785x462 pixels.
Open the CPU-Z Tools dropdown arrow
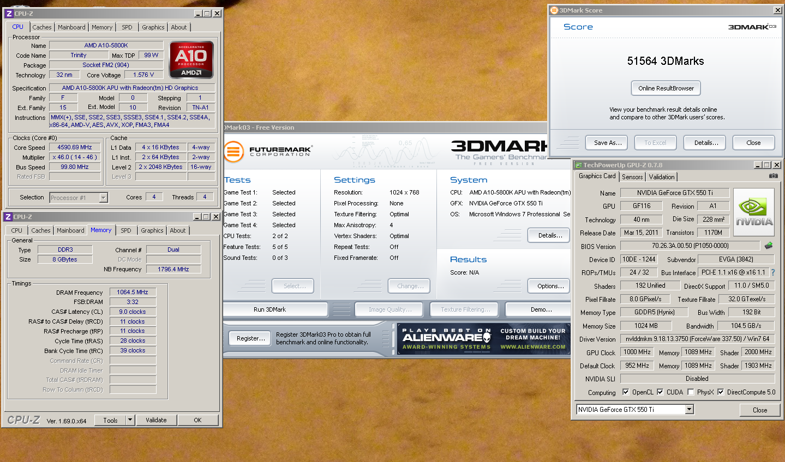[130, 420]
